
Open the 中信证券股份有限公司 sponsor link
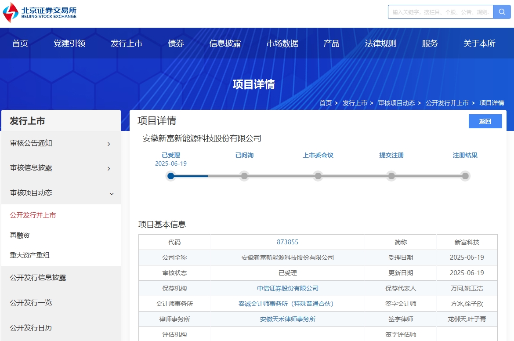tap(287, 288)
